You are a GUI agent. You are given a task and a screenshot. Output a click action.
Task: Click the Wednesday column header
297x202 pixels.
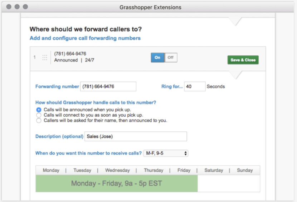point(117,170)
